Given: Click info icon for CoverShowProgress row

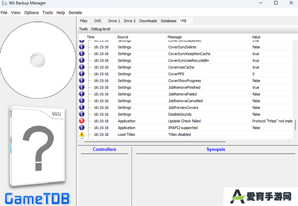Looking at the screenshot, I should tap(82, 80).
